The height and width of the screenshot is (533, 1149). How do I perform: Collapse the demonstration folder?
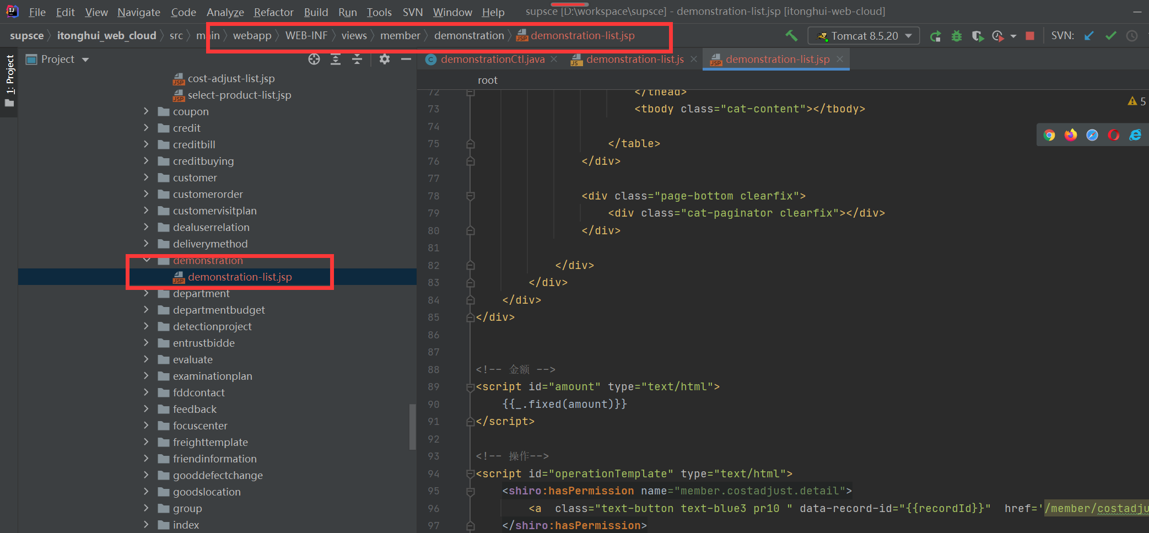[146, 260]
